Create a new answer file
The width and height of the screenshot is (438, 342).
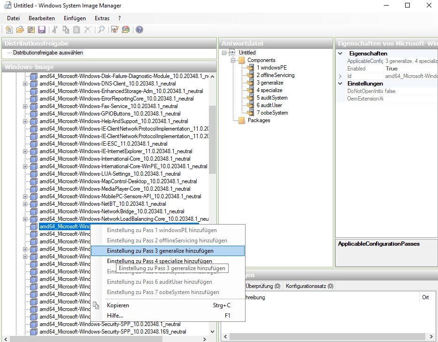click(x=8, y=30)
